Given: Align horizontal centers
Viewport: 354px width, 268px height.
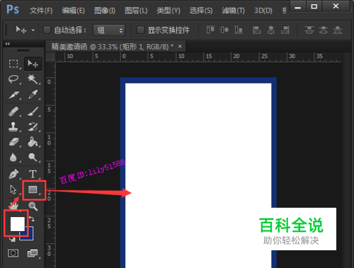Looking at the screenshot, I should coord(270,30).
